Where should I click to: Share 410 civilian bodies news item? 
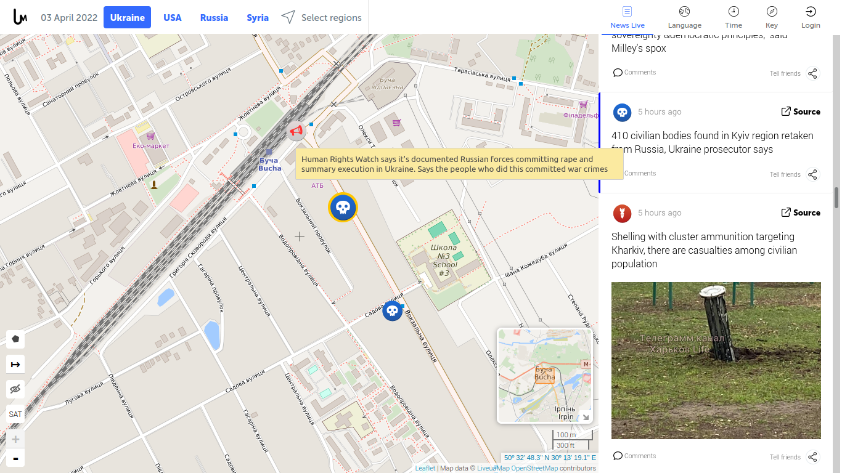[x=812, y=174]
